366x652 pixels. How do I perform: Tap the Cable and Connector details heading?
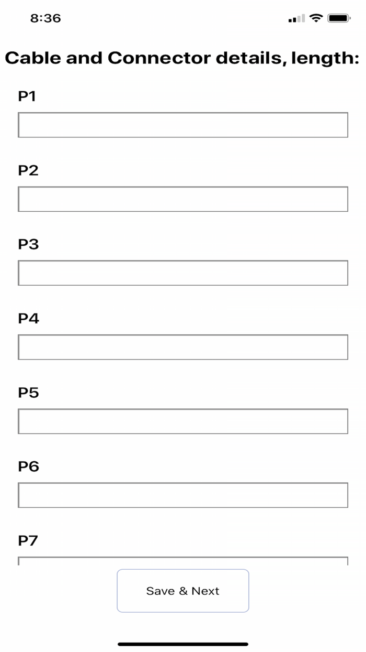tap(182, 58)
